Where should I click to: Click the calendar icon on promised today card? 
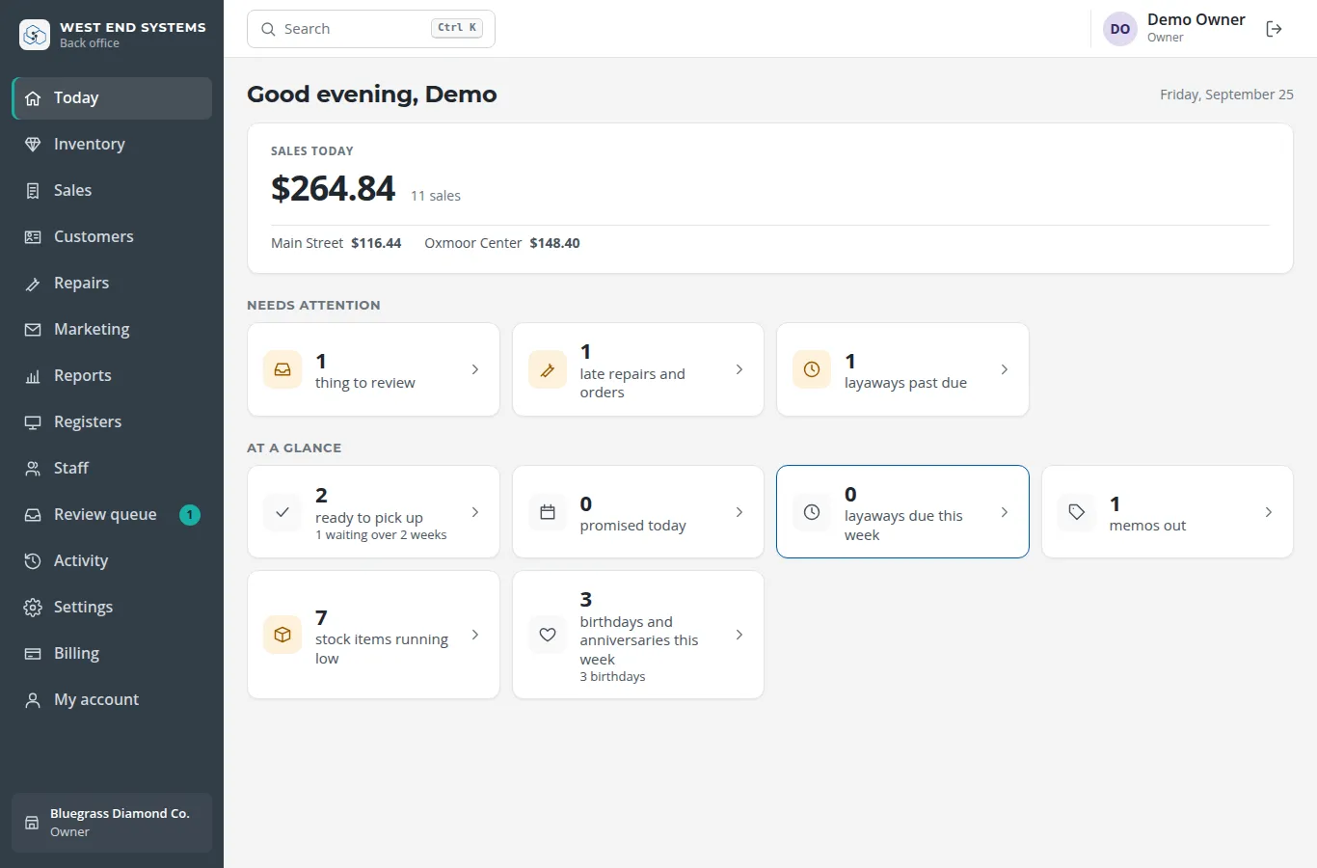548,512
